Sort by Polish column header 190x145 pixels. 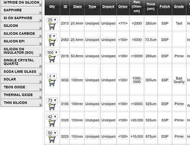pyautogui.click(x=165, y=6)
